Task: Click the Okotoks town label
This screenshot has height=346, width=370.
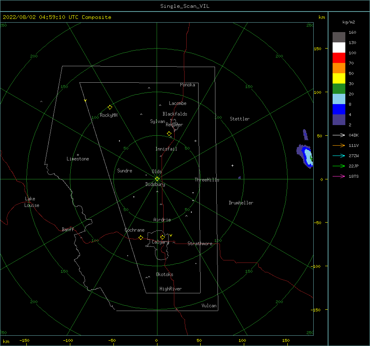Action: tap(164, 274)
